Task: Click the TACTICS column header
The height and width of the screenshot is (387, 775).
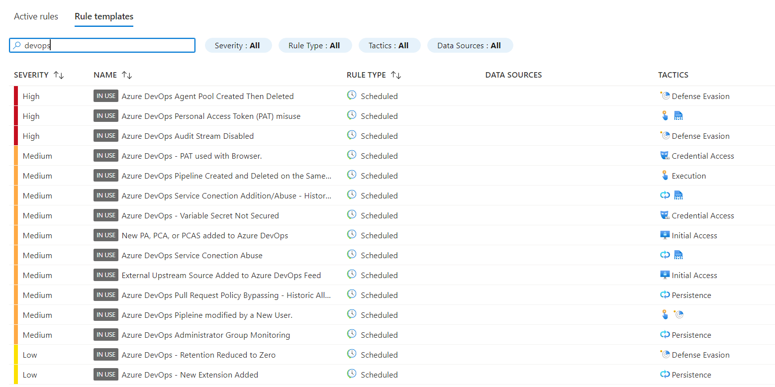Action: point(673,75)
